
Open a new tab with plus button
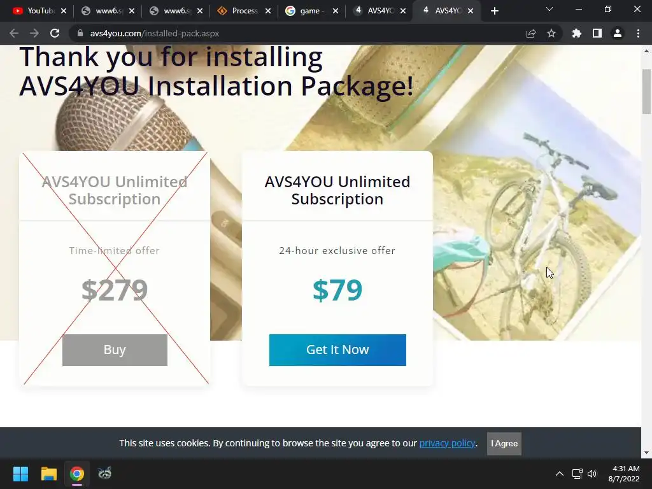click(x=494, y=11)
